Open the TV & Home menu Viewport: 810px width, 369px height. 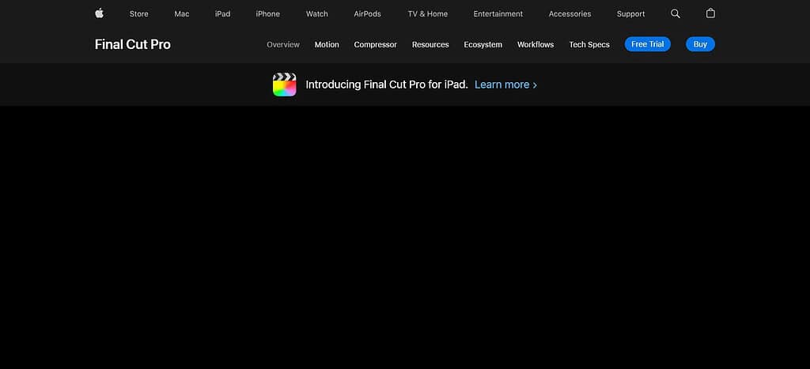(x=428, y=14)
